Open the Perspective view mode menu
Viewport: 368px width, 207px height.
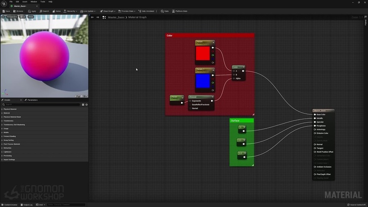click(12, 17)
